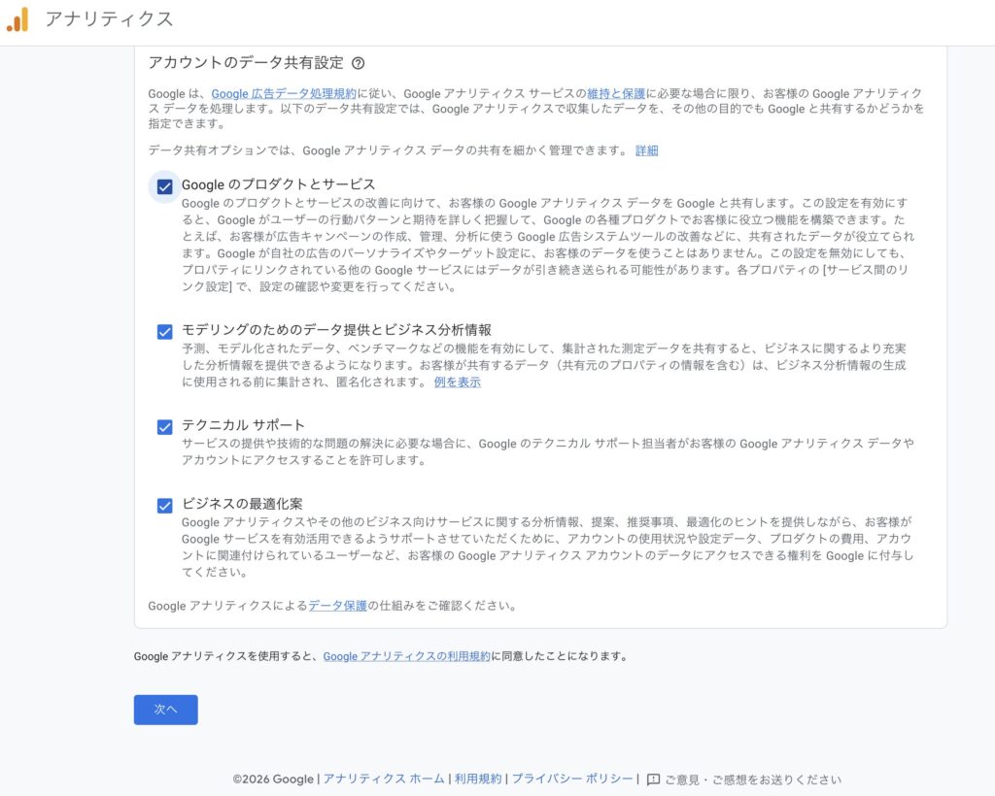Follow the 維持と保護 link
The height and width of the screenshot is (796, 995).
point(616,94)
